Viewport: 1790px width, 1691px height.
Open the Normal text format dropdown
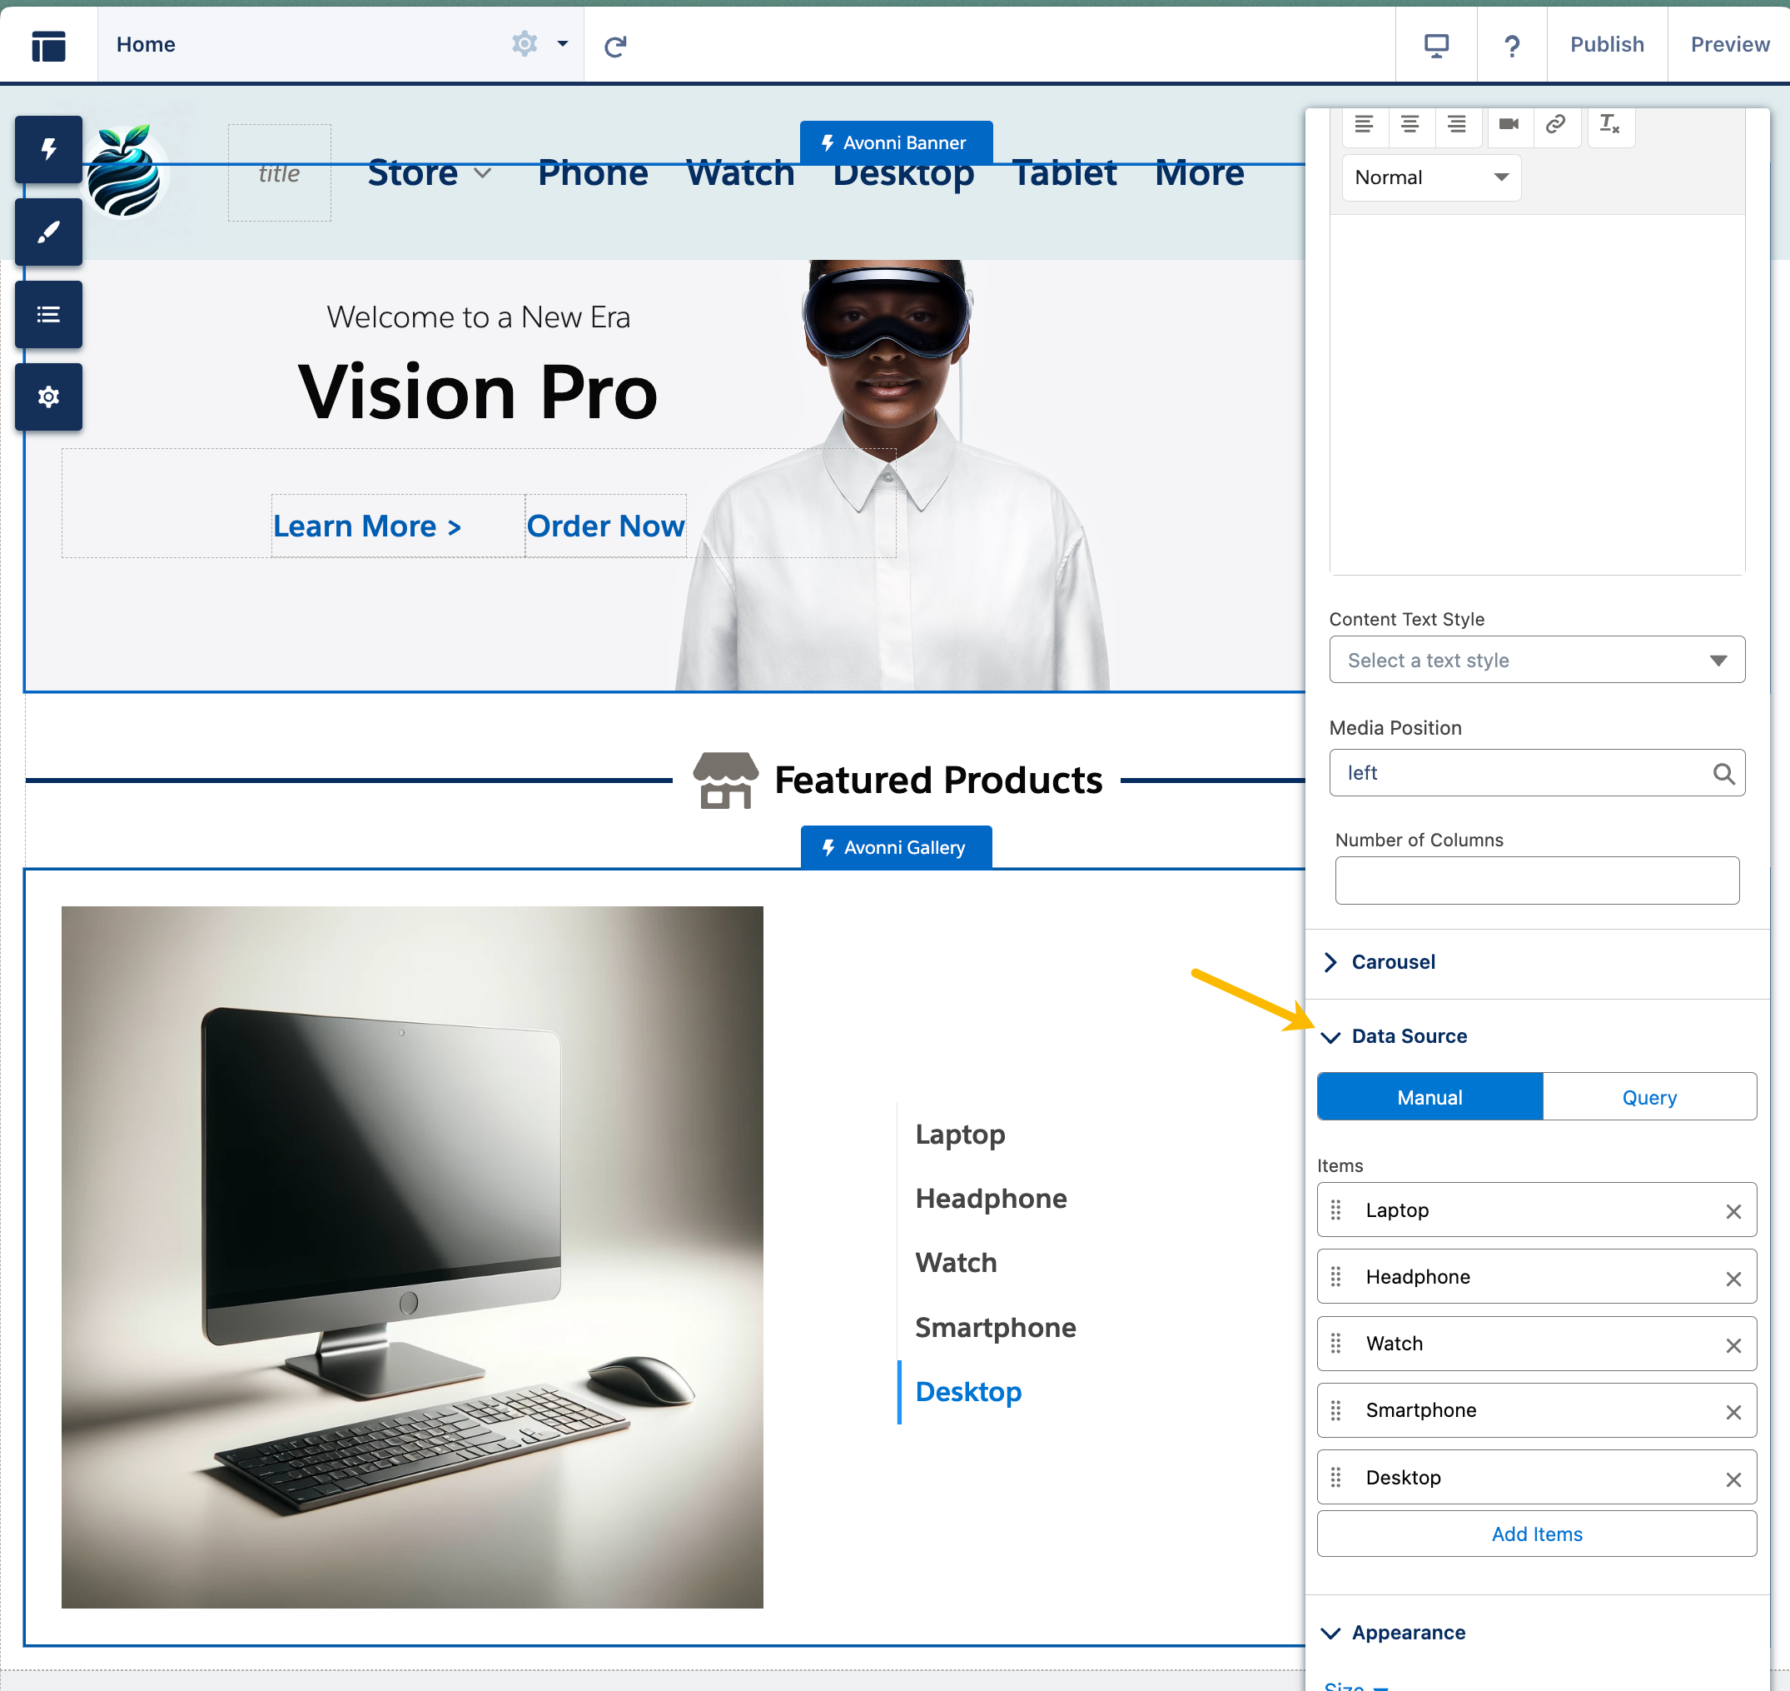point(1430,177)
